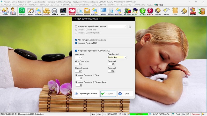The width and height of the screenshot is (207, 116).
Task: Click the Margem Esquerda input field
Action: pyautogui.click(x=79, y=71)
